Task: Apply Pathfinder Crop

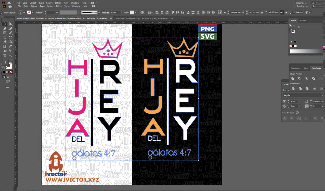Action: pyautogui.click(x=314, y=88)
